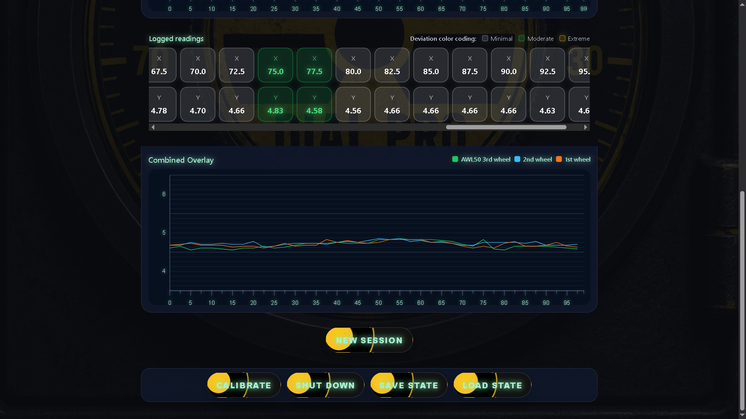
Task: Toggle AWL50 3rd wheel legend swatch
Action: 455,159
